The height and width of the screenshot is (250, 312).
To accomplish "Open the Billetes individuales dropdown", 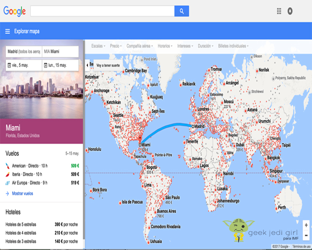I will click(233, 46).
